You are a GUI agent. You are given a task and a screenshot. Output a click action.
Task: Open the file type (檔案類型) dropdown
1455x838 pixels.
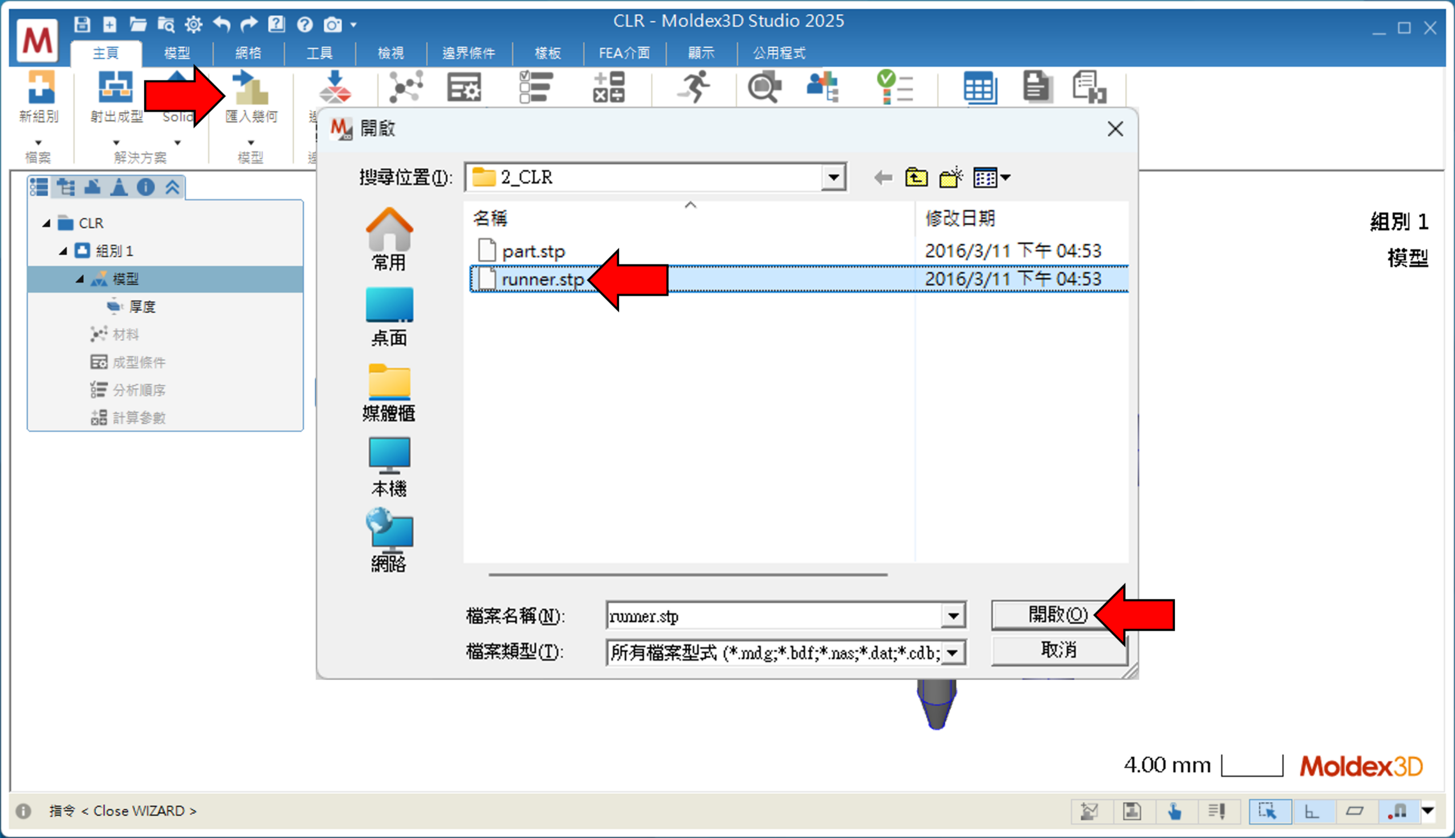click(x=953, y=653)
